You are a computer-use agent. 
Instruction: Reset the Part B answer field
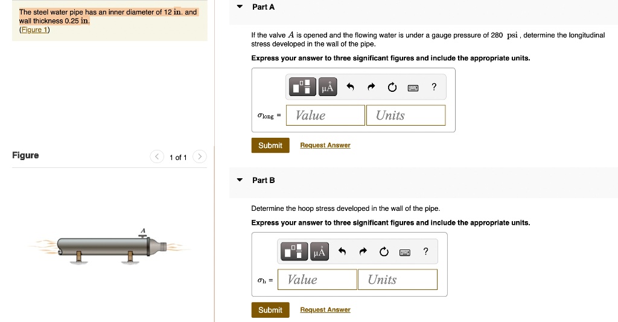(384, 251)
